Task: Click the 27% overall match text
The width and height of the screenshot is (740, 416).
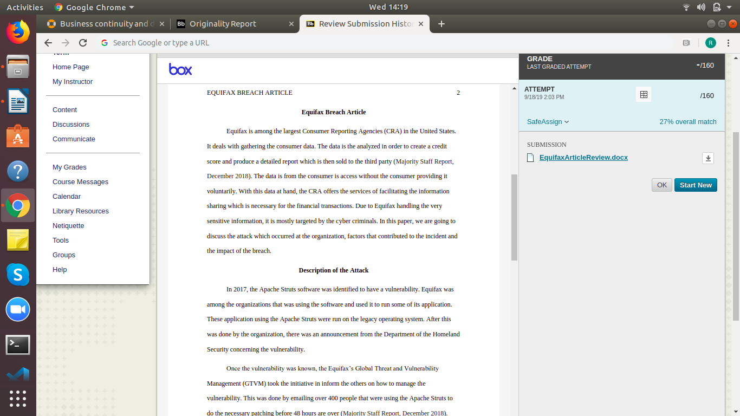Action: pyautogui.click(x=688, y=122)
